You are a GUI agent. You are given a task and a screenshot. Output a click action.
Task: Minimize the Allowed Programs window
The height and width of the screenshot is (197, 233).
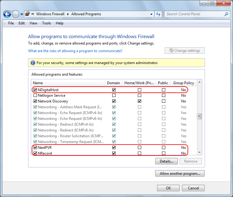[x=204, y=3]
